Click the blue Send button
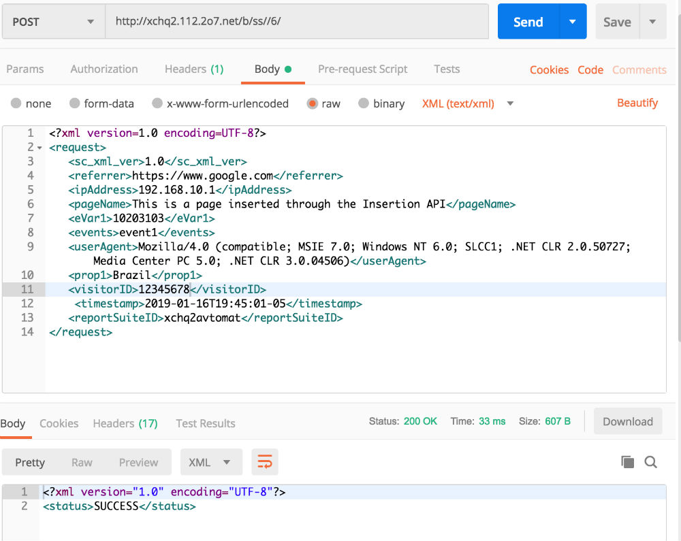The width and height of the screenshot is (681, 541). click(528, 22)
